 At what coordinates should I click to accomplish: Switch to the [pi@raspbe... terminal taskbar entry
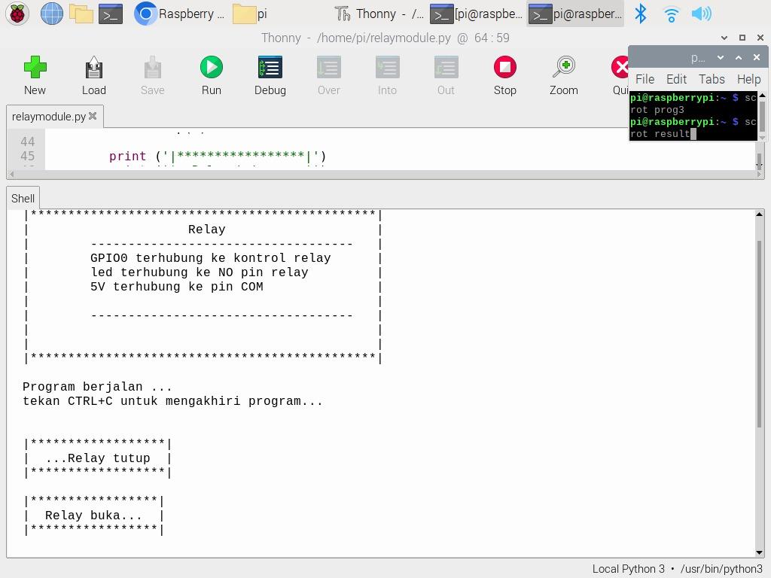coord(476,14)
